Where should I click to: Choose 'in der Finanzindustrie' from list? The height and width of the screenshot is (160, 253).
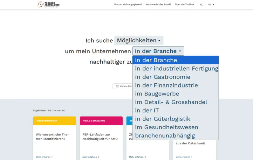point(166,85)
